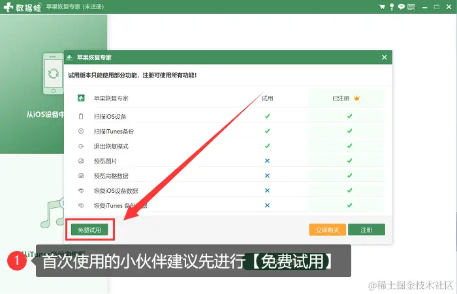Click the phone recover-from-iOS-device icon
The height and width of the screenshot is (294, 457).
click(x=54, y=74)
